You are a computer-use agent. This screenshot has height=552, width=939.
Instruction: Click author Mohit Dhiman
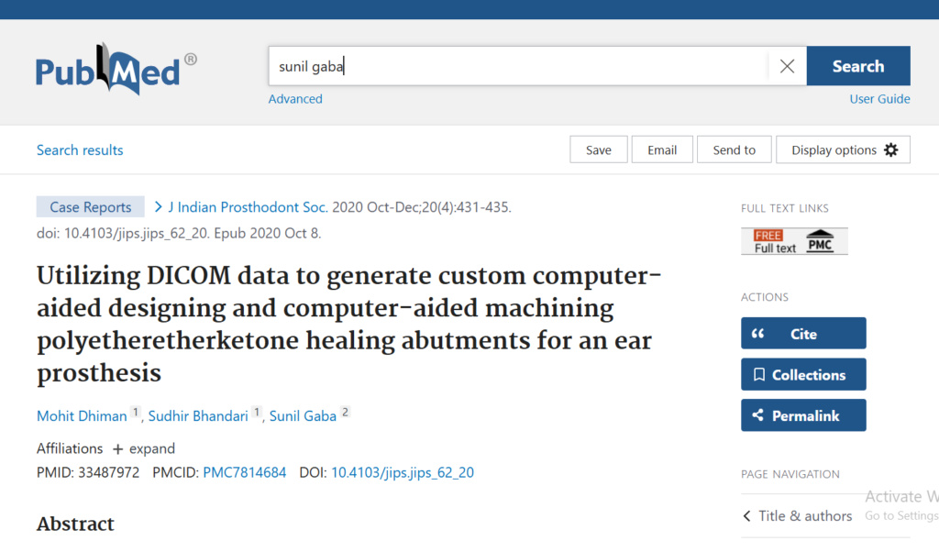(x=82, y=416)
